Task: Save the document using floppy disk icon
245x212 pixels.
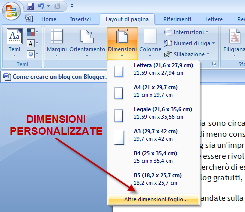Action: (x=30, y=6)
